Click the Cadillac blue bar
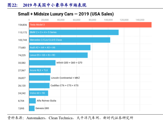Screen dimensions: 163x122 [39, 85]
